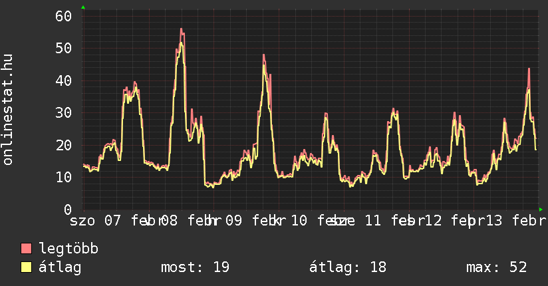Click the '11' date label on x-axis
Screen dimensions: 548x286
pyautogui.click(x=372, y=220)
